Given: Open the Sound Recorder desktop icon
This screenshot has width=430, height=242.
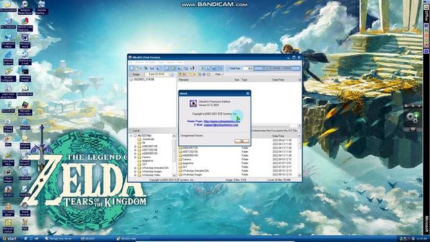Looking at the screenshot, I should pos(25,209).
